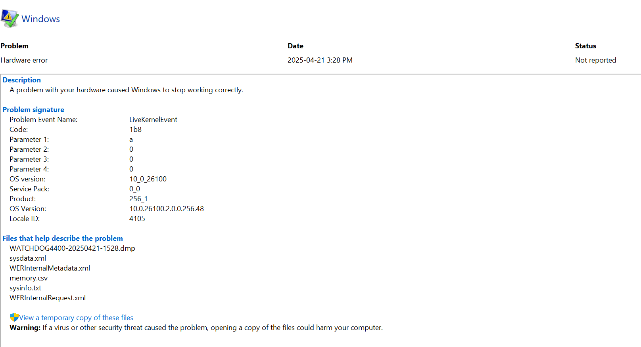Select the LiveKernelEvent event name value
The width and height of the screenshot is (641, 347).
[153, 120]
